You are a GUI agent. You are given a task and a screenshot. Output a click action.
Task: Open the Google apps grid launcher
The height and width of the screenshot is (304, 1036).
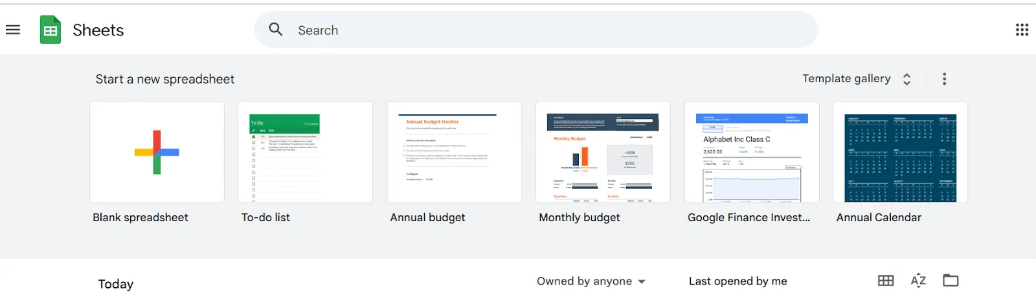pos(1022,30)
